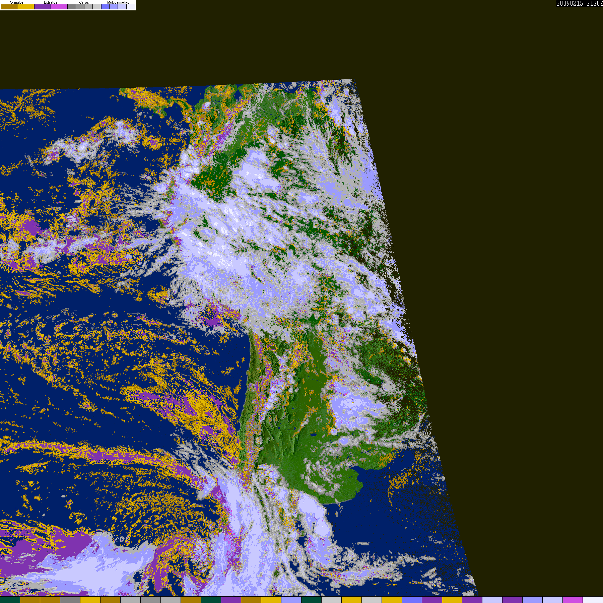Click the Cirros legend label
The height and width of the screenshot is (603, 603).
pos(84,2)
